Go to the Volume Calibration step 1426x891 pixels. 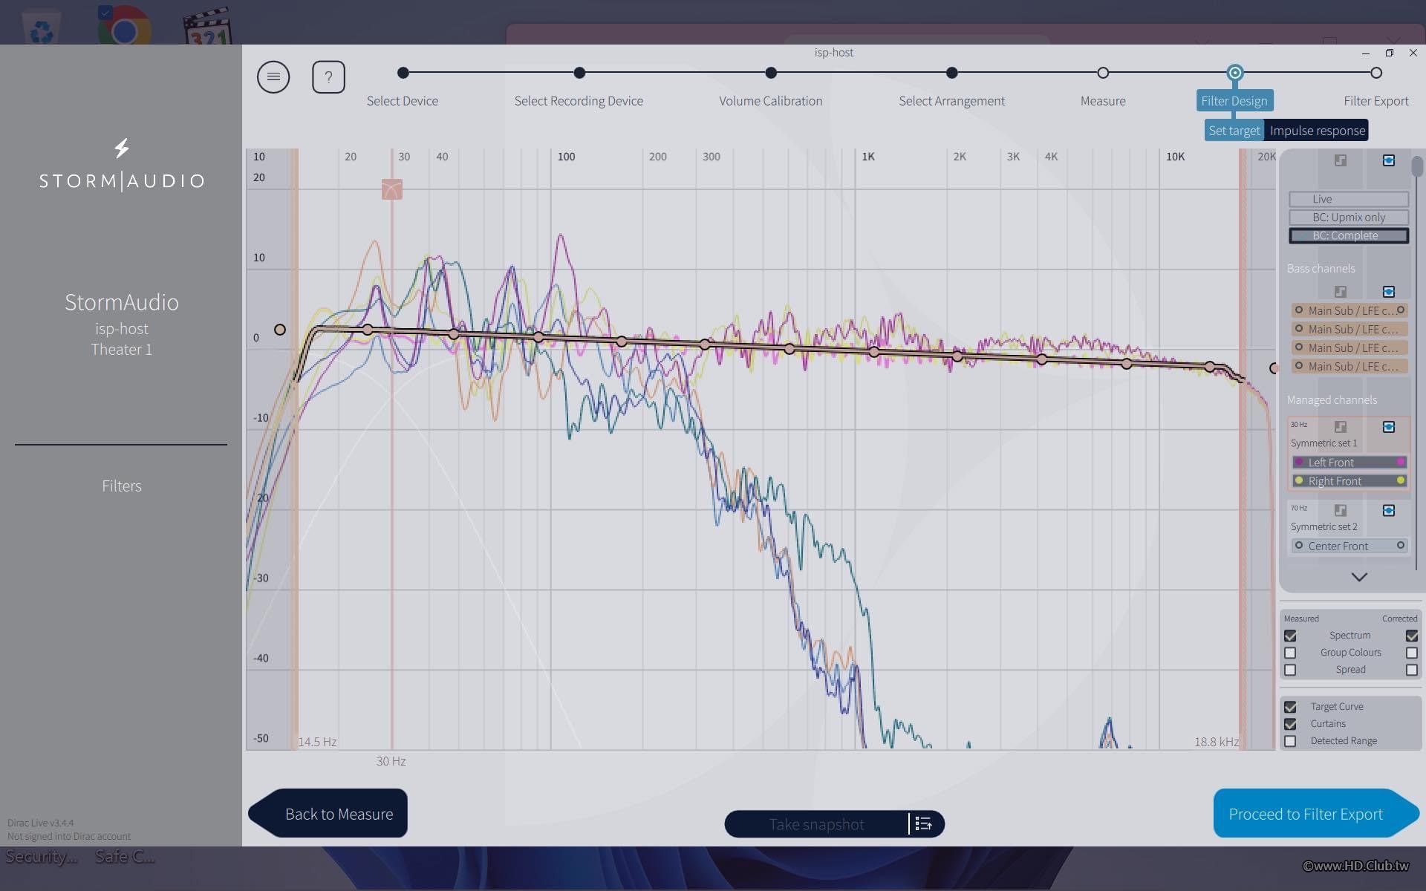coord(771,73)
